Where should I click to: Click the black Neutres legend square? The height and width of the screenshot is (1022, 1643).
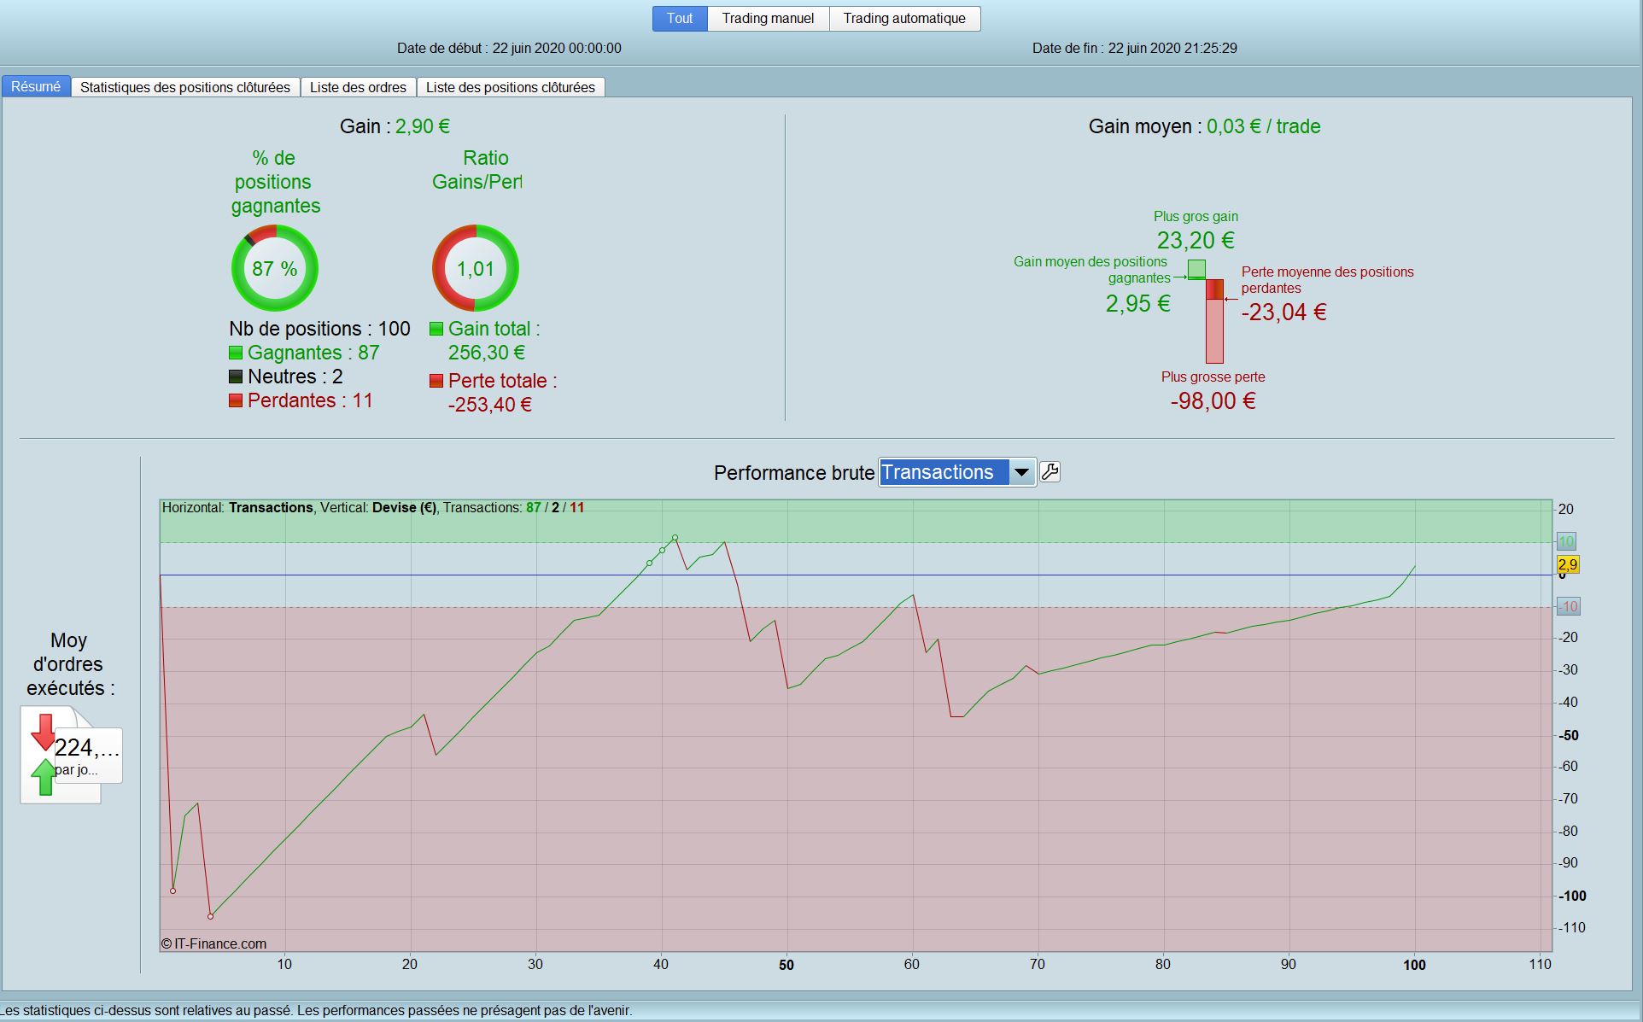click(x=236, y=377)
